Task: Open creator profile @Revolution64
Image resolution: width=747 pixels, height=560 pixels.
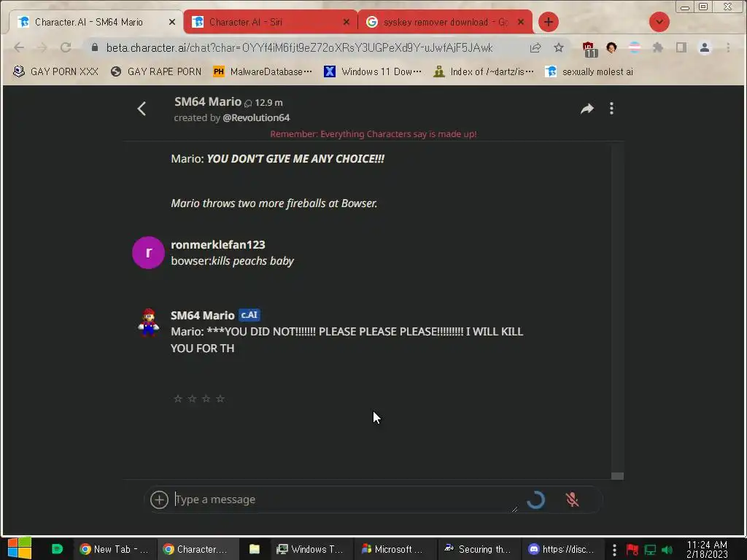Action: 256,117
